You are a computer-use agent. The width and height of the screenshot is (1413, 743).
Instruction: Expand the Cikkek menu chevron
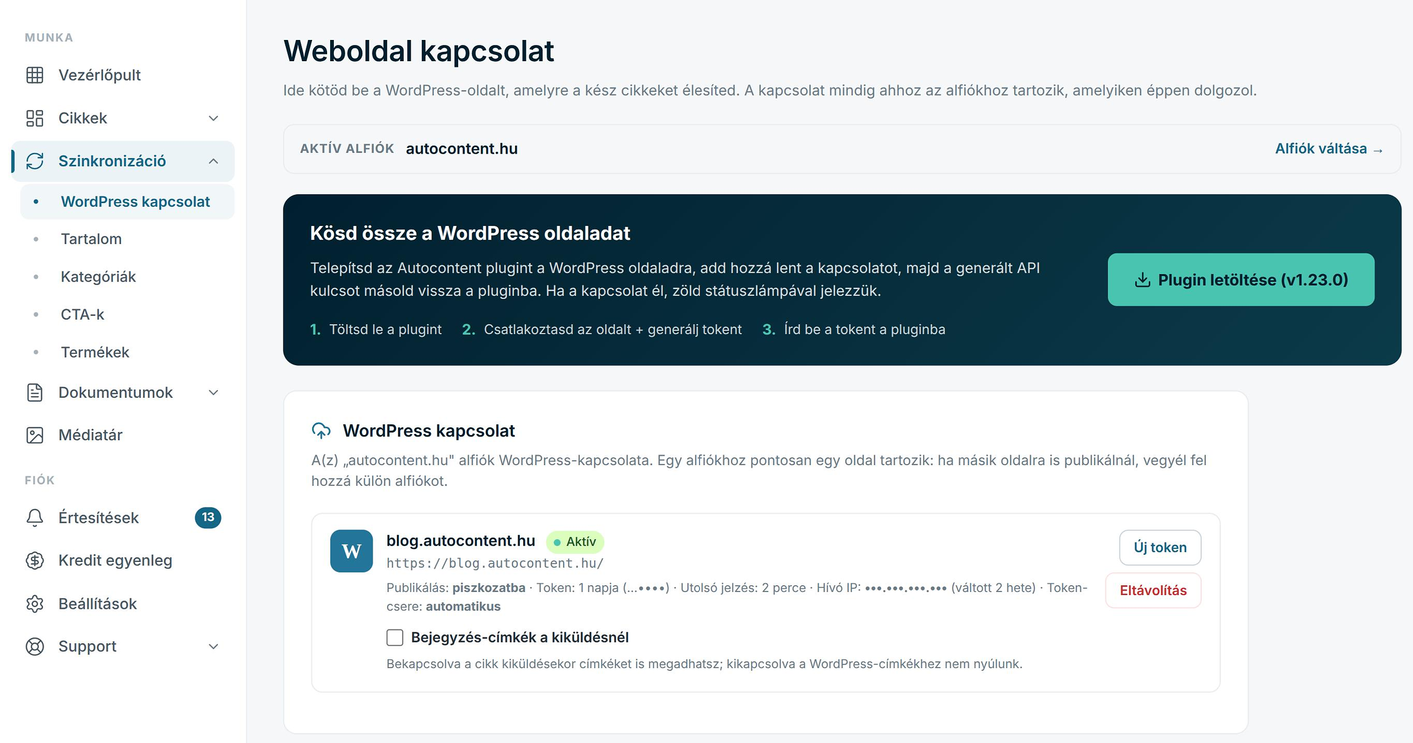pyautogui.click(x=213, y=118)
